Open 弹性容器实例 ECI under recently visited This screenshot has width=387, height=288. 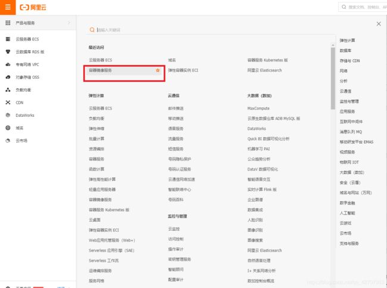[x=183, y=70]
